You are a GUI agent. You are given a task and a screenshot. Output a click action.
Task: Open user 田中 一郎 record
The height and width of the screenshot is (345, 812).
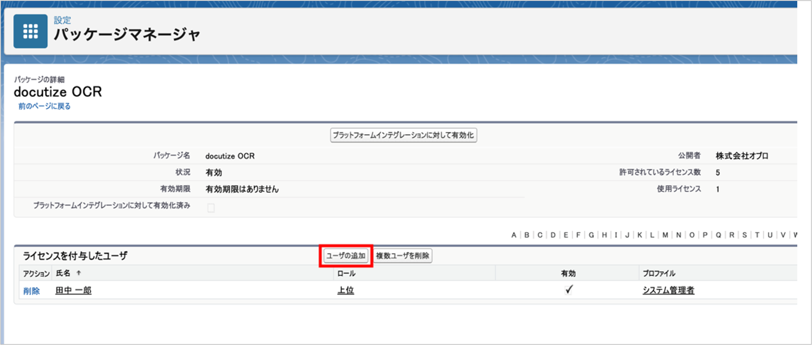click(73, 290)
